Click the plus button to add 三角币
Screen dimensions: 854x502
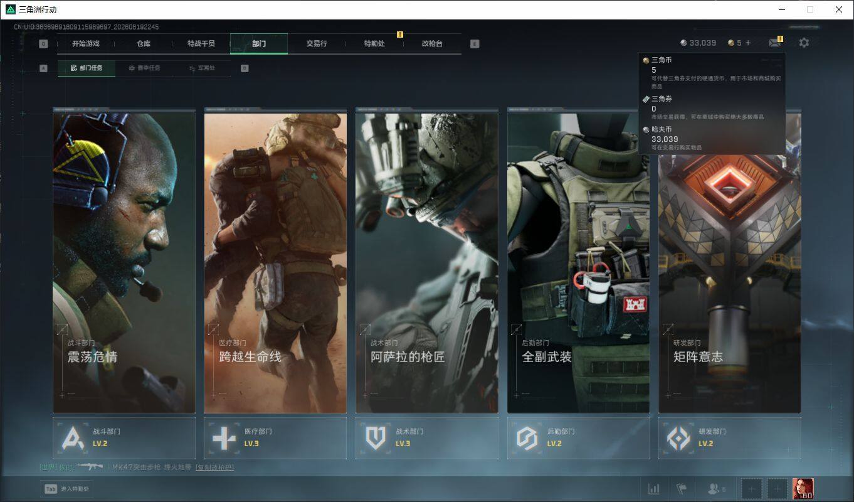[748, 43]
